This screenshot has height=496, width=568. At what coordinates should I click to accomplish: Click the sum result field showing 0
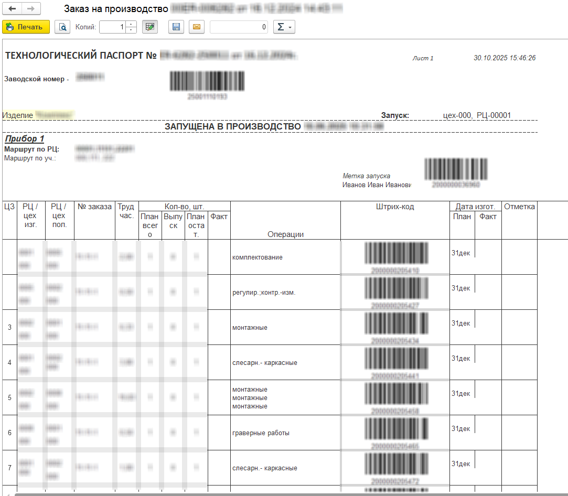click(239, 27)
